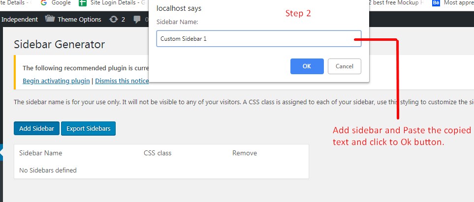Viewport: 474px width, 202px height.
Task: Click the Remove column header
Action: (245, 153)
